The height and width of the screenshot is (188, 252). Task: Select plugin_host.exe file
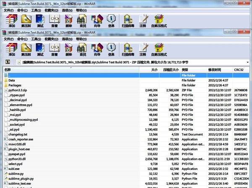click(126, 149)
